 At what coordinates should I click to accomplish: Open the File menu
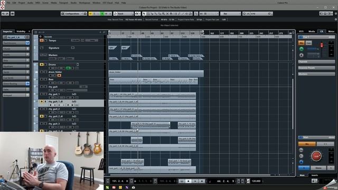click(8, 3)
